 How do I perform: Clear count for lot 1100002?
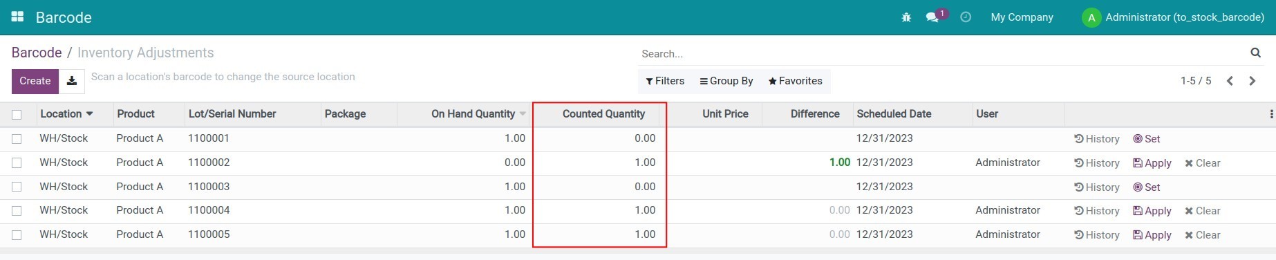click(1203, 163)
